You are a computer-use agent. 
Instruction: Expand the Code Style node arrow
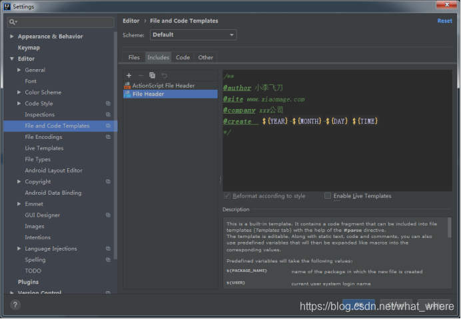tap(19, 103)
